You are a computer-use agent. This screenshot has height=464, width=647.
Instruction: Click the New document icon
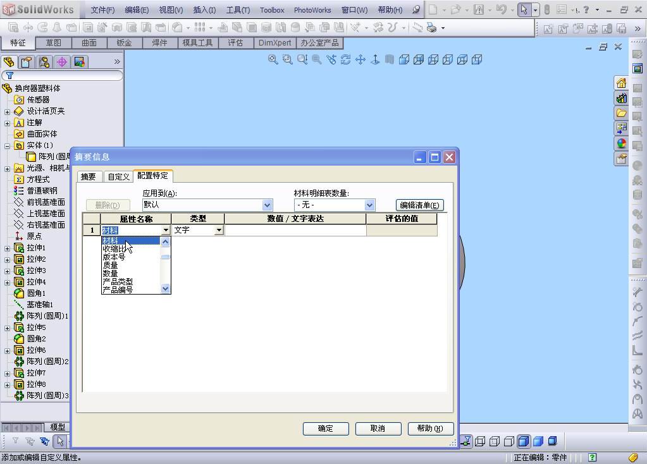tap(433, 9)
